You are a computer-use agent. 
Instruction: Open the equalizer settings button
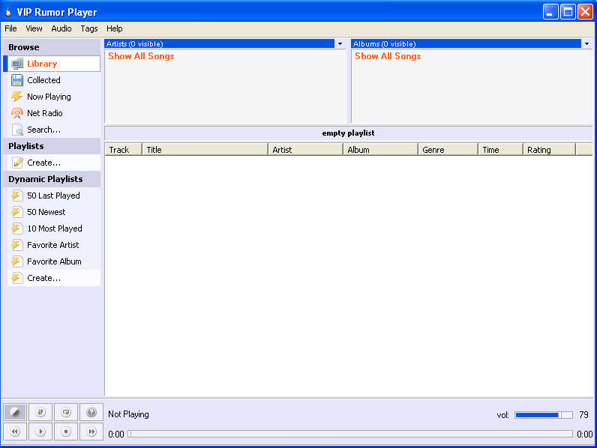pyautogui.click(x=40, y=412)
